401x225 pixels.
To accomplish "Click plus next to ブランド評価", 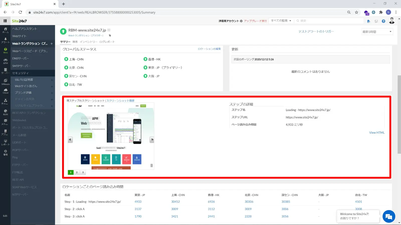I will (x=52, y=93).
